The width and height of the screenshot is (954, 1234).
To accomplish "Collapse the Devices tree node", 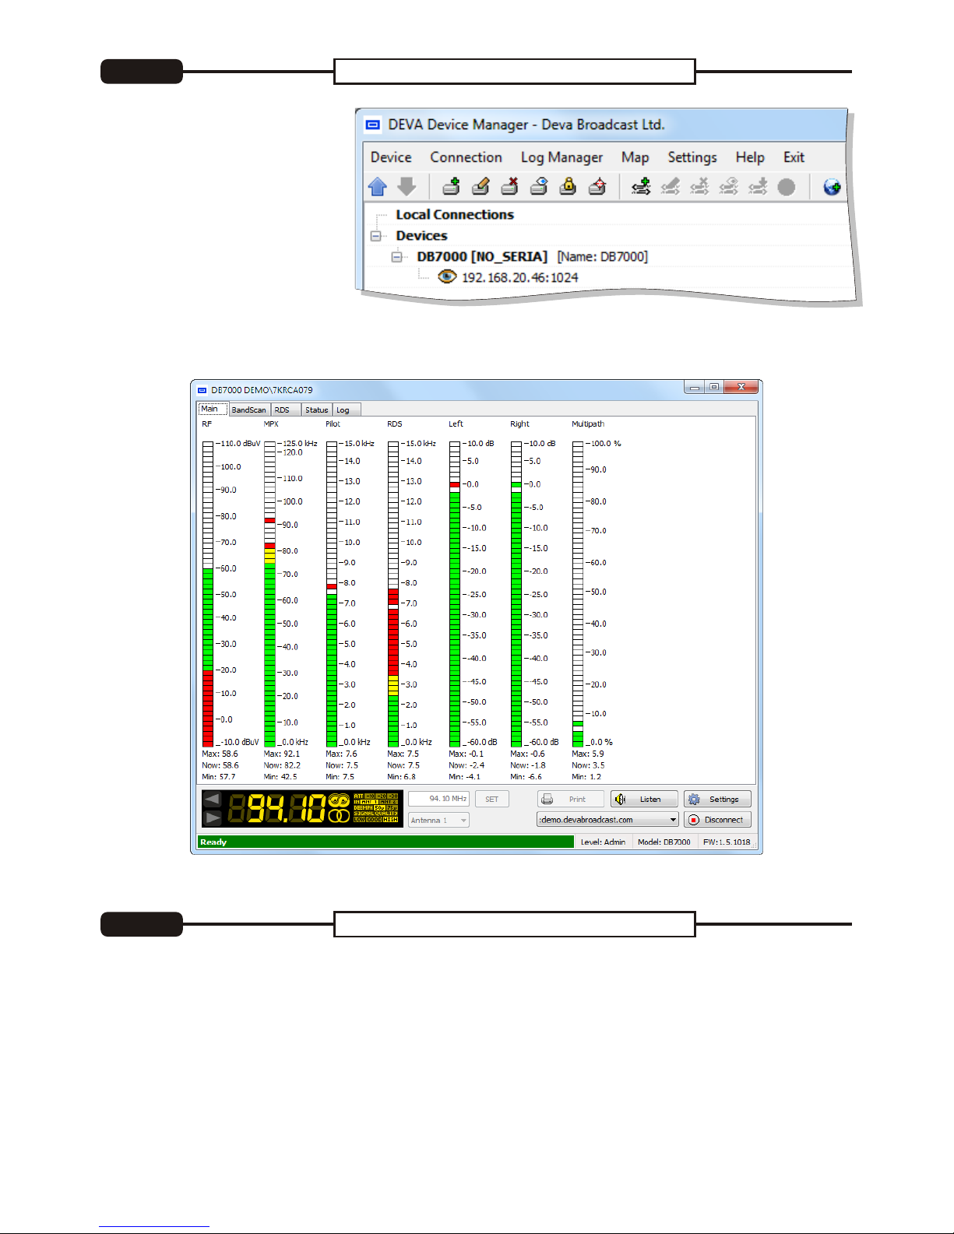I will click(x=377, y=236).
